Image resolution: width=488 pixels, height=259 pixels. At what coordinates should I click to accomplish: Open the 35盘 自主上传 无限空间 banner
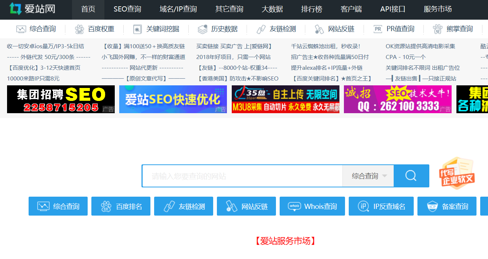point(286,99)
